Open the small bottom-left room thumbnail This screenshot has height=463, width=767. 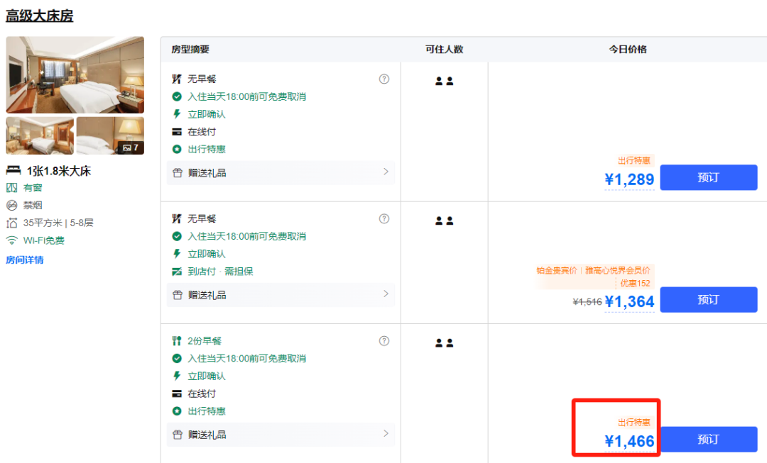point(40,135)
